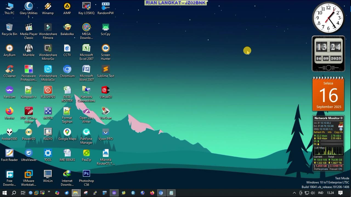The height and width of the screenshot is (197, 351).
Task: Open the Windows Start menu
Action: point(5,193)
